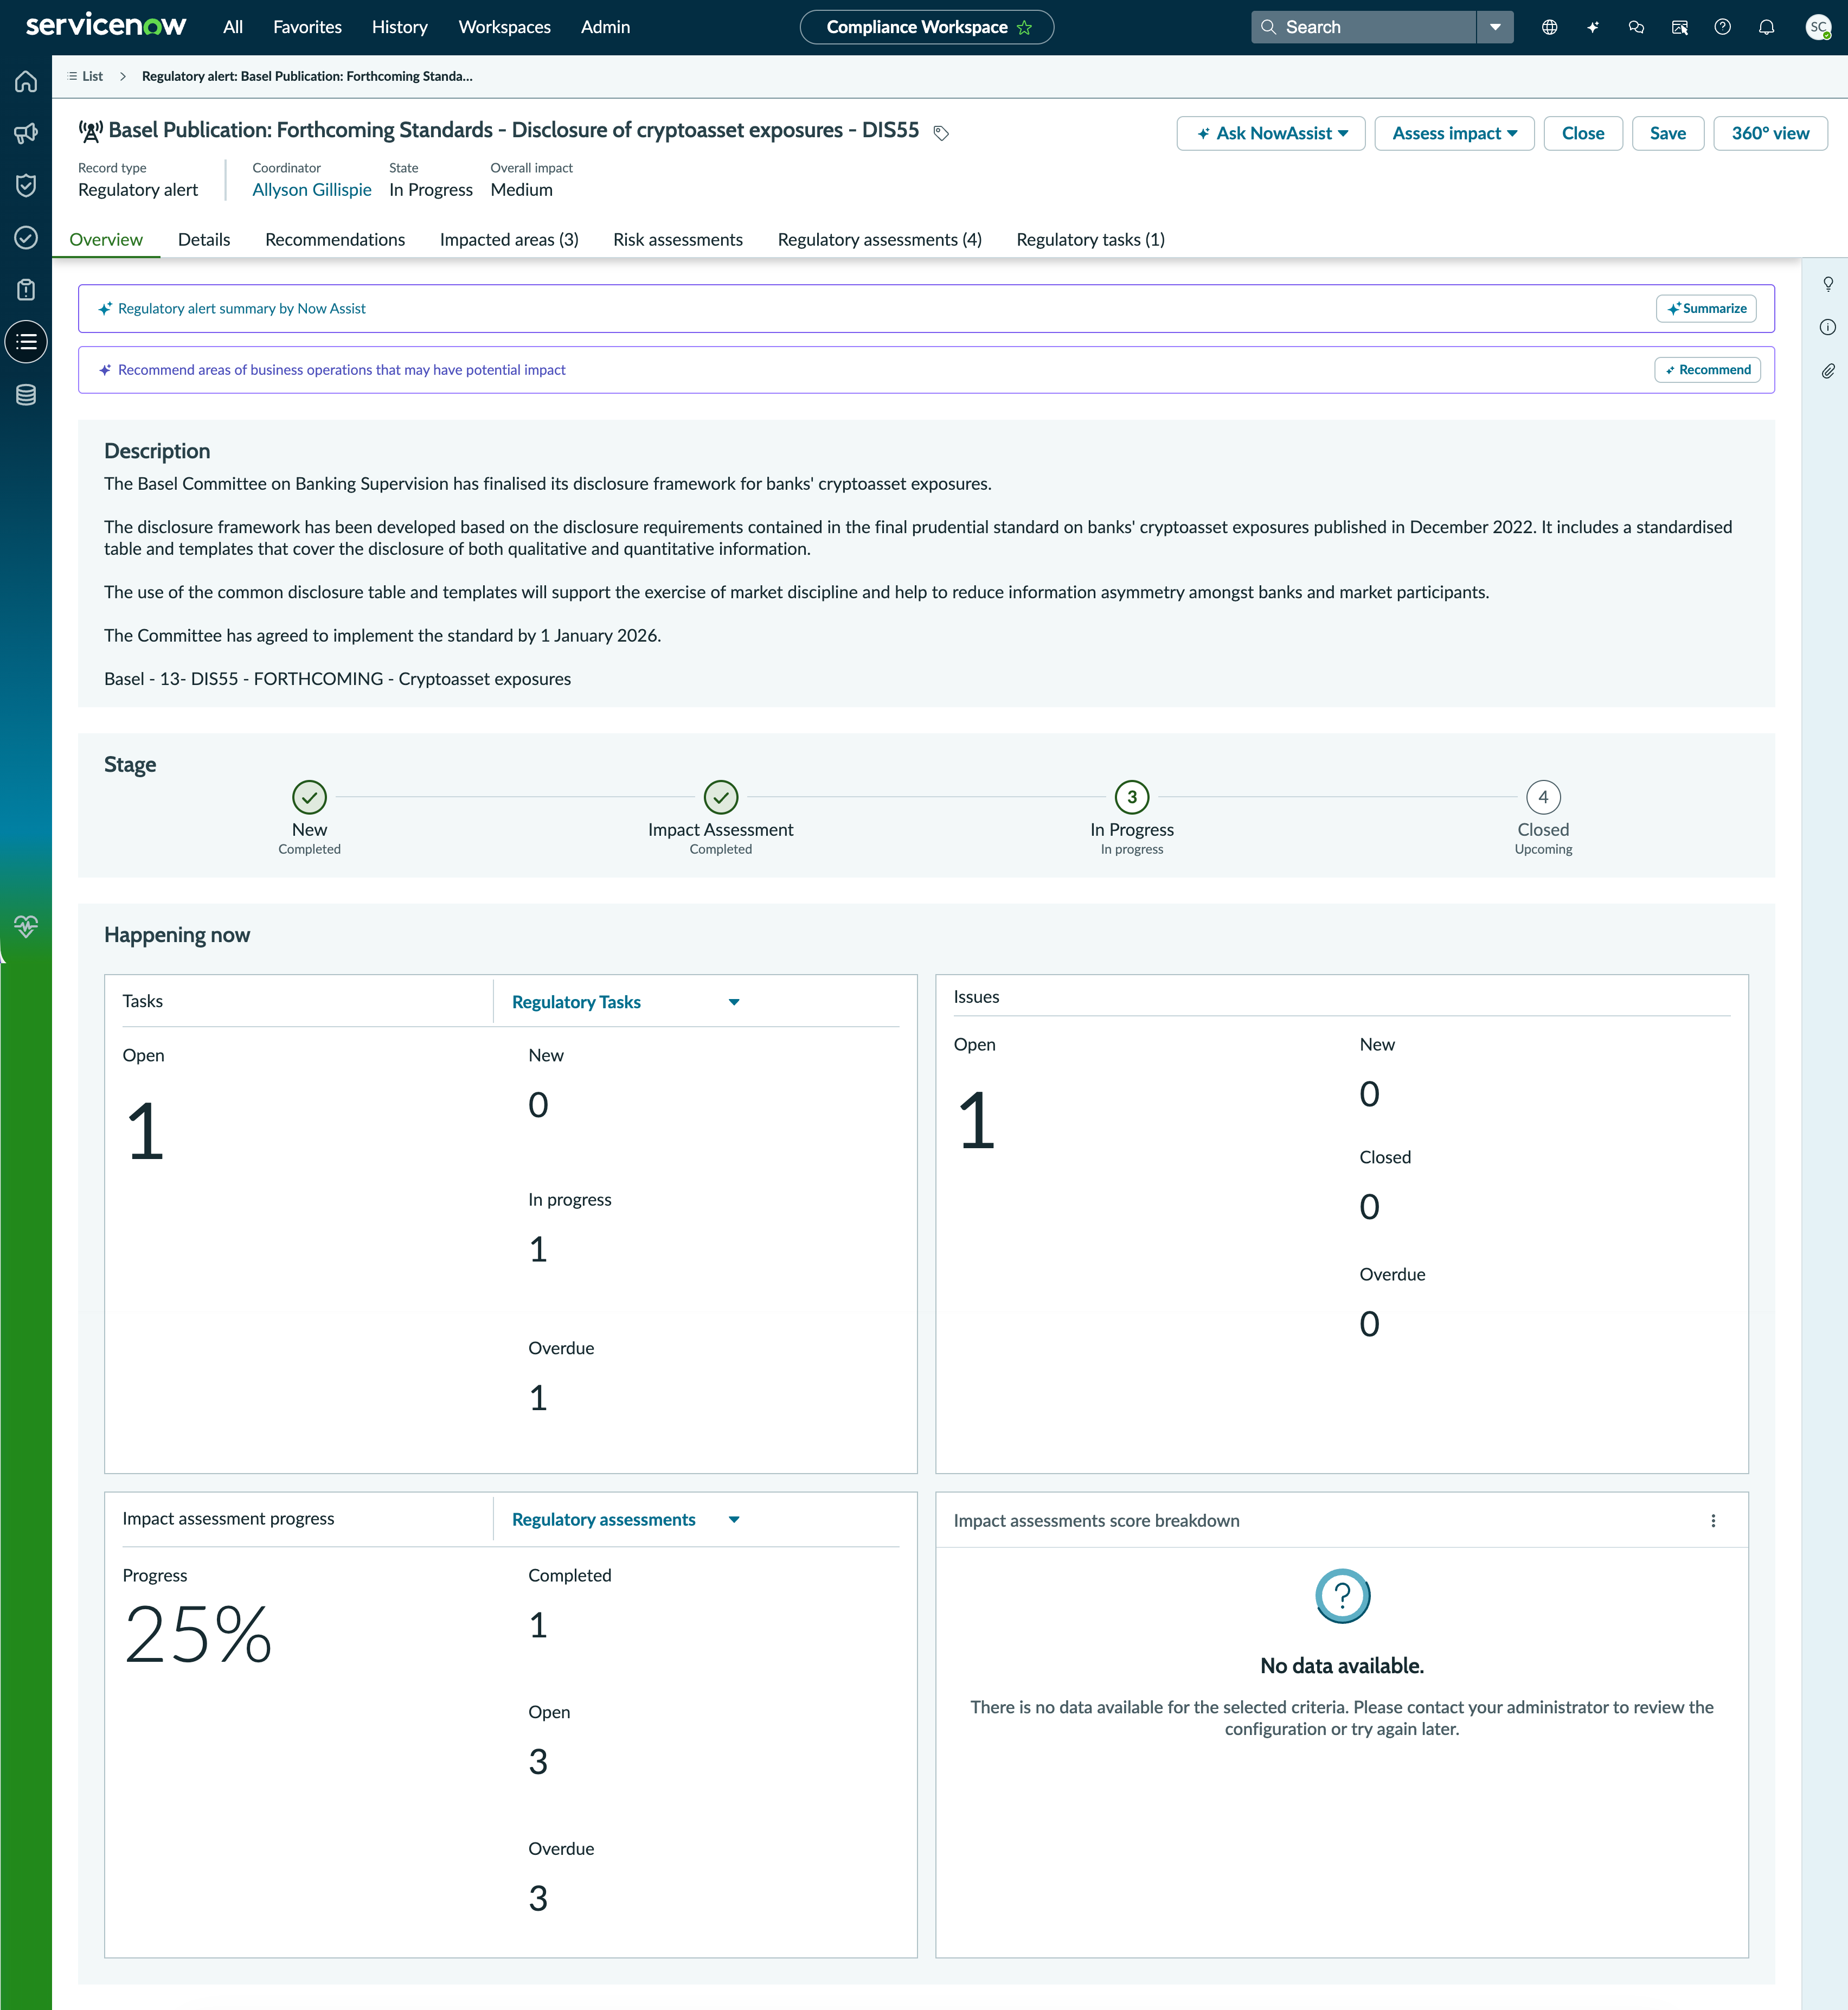Open the heartbeat health sidebar icon
Image resolution: width=1848 pixels, height=2010 pixels.
point(26,925)
